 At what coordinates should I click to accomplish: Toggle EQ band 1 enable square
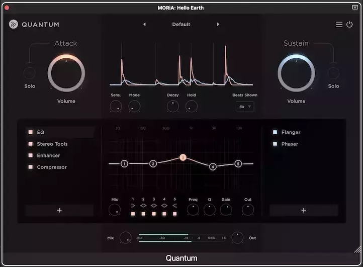133,214
